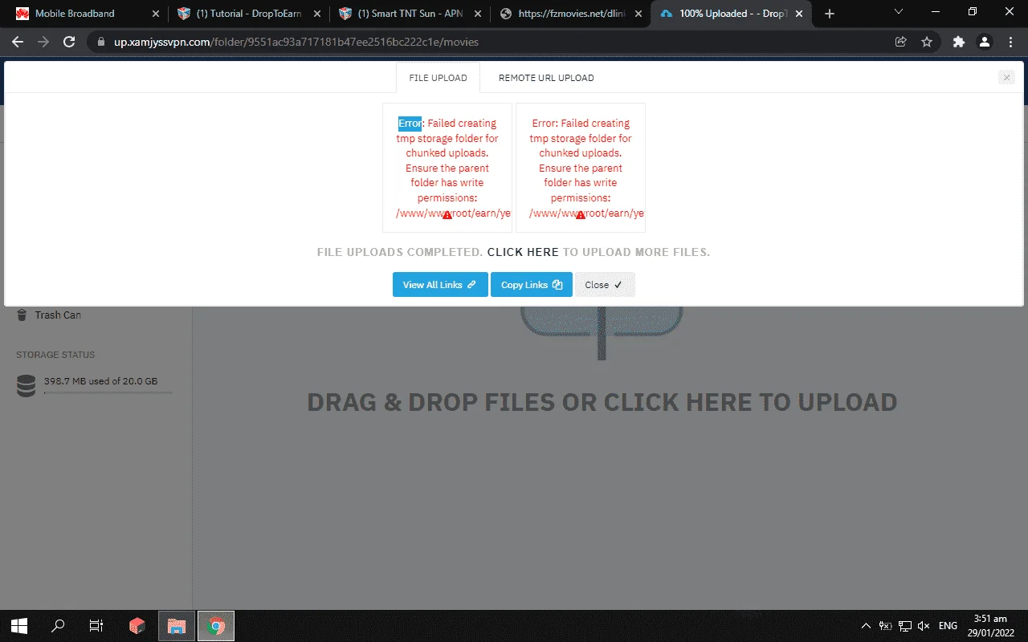Click the site lock icon in address bar

pos(100,42)
